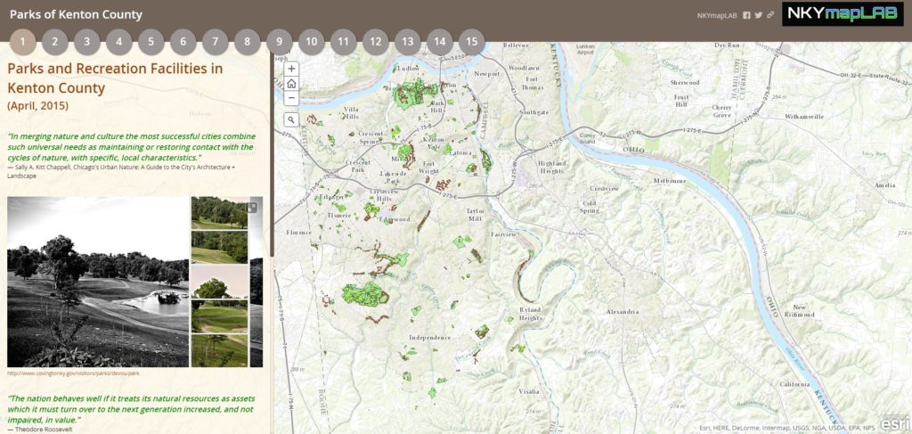The image size is (912, 434).
Task: Open the second green hillside thumbnail
Action: (219, 247)
